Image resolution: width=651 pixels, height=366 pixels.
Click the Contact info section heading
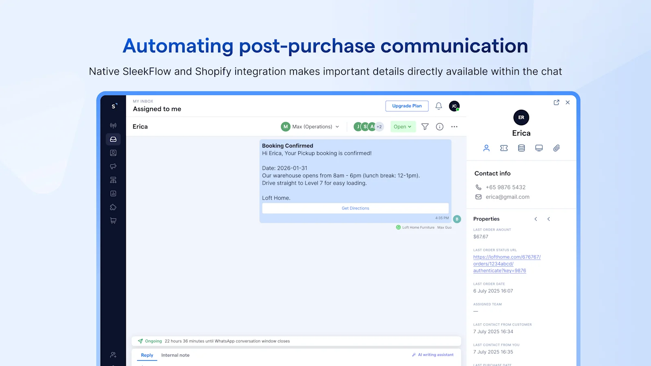click(492, 173)
